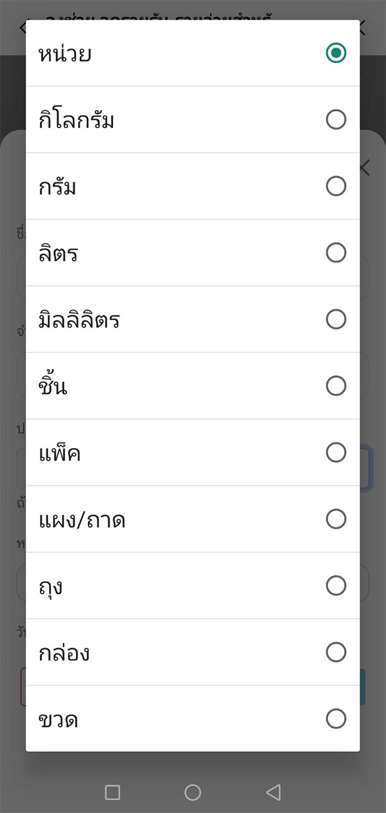Choose ขวด at the bottom
The width and height of the screenshot is (386, 813).
click(x=336, y=719)
